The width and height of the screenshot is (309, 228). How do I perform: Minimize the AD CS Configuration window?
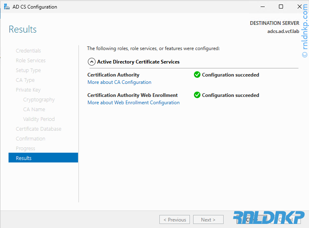click(x=262, y=7)
